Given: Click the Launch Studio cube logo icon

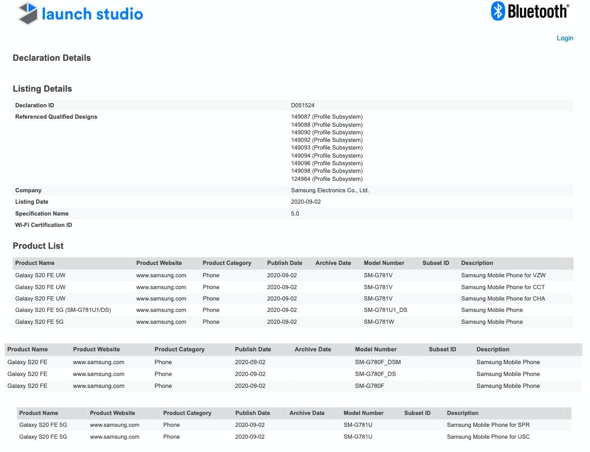Looking at the screenshot, I should [27, 13].
